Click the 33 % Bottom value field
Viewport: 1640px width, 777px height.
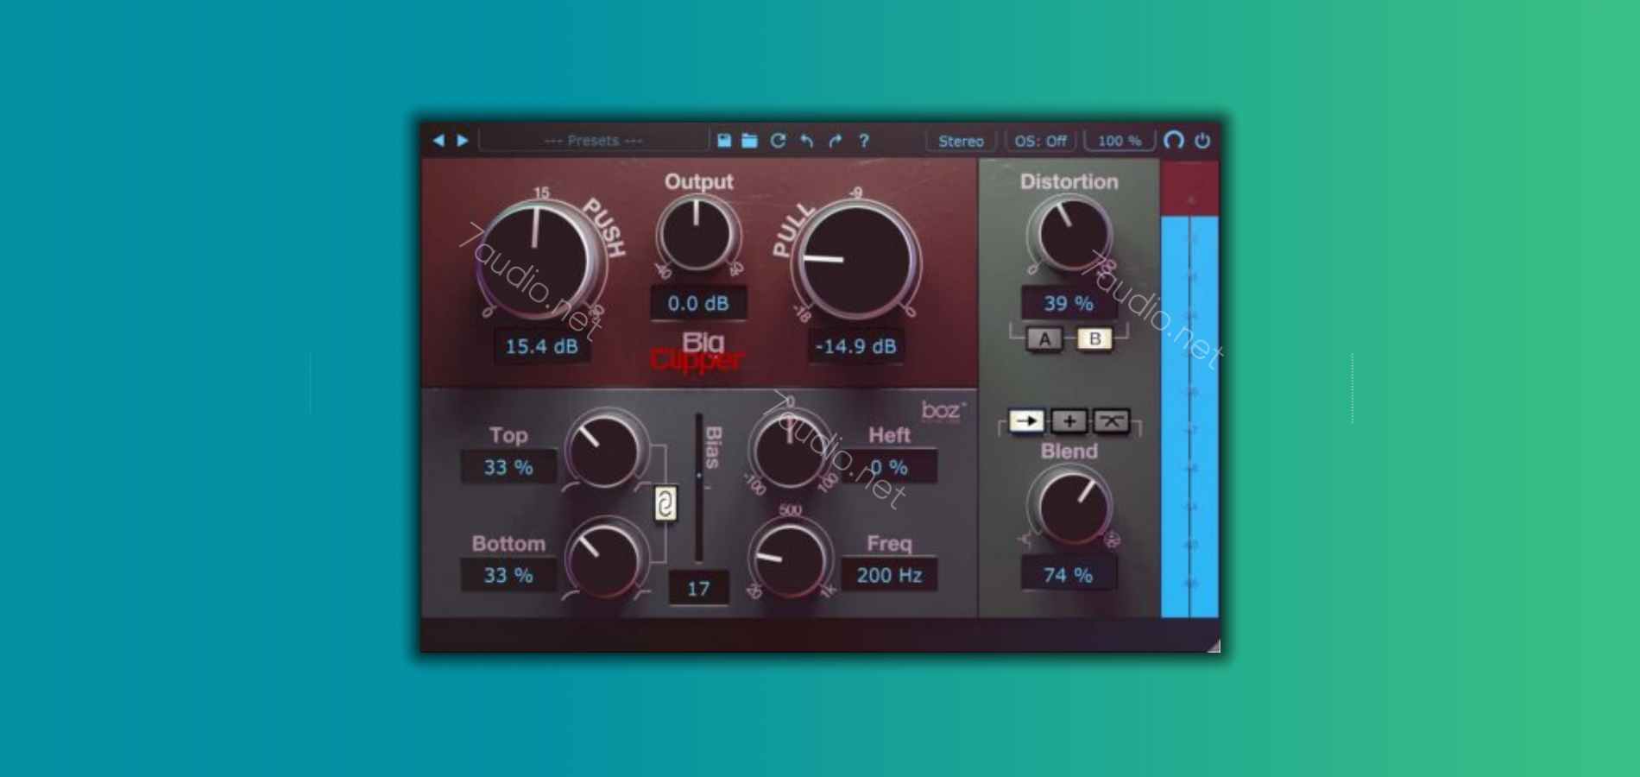click(x=508, y=575)
